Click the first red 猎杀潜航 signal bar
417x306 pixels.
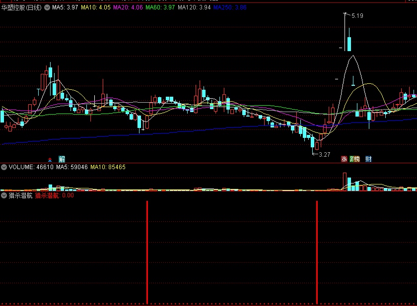(147, 252)
